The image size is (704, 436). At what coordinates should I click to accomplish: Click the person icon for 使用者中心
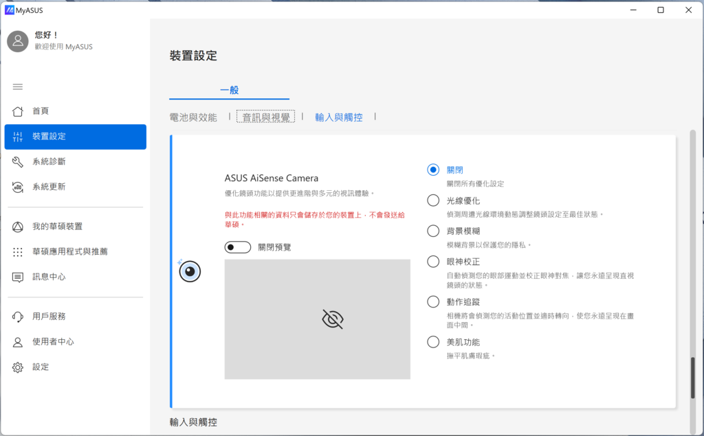pos(17,342)
